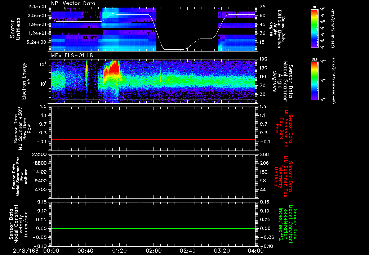Click the '14100' scanner position tick label
Image resolution: width=369 pixels, height=255 pixels.
click(40, 172)
